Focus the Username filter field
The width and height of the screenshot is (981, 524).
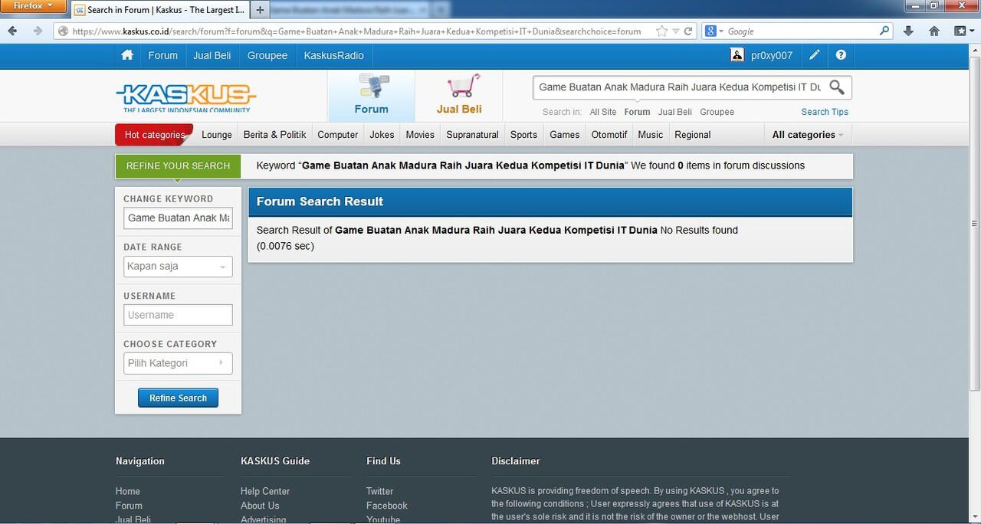178,315
